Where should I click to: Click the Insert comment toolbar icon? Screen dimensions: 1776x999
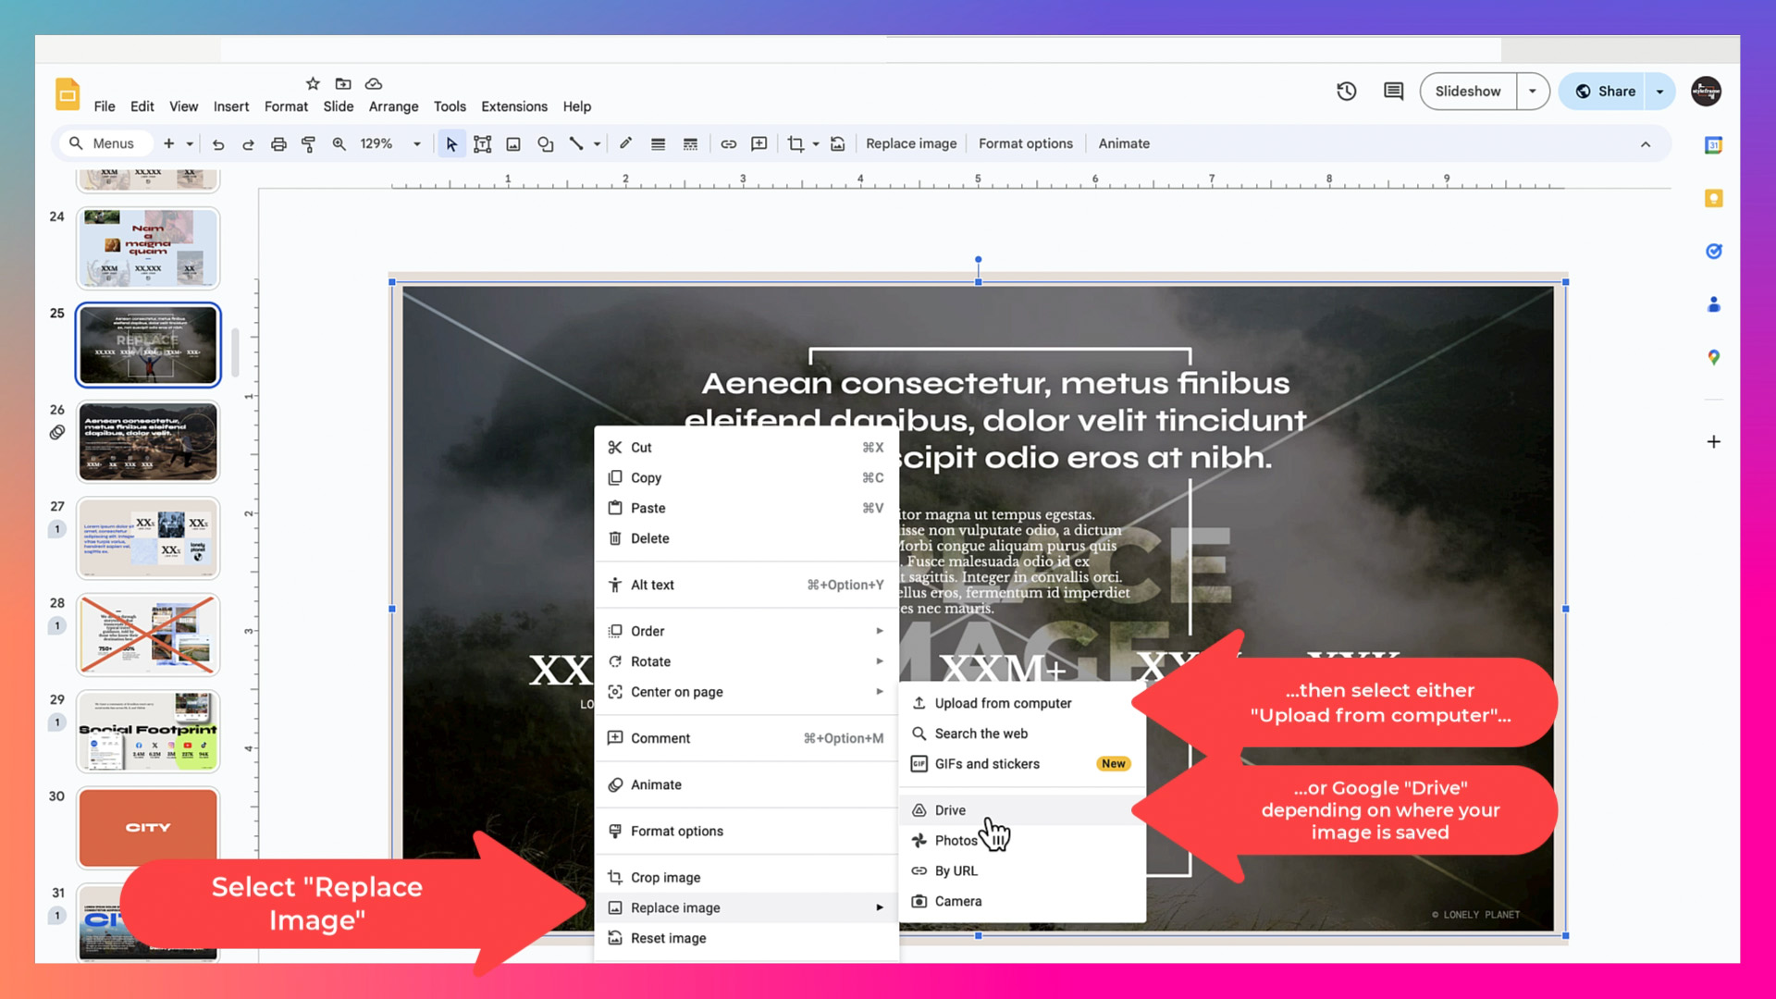click(758, 143)
